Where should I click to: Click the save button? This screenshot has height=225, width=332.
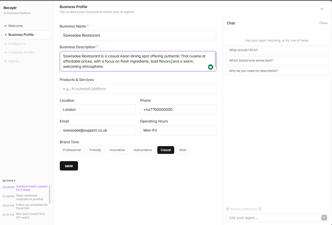click(x=69, y=166)
